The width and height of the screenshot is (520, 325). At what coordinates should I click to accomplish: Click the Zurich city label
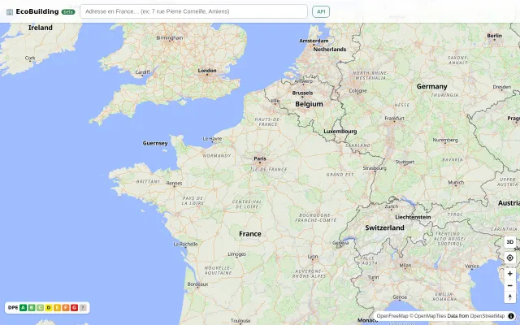pyautogui.click(x=392, y=206)
